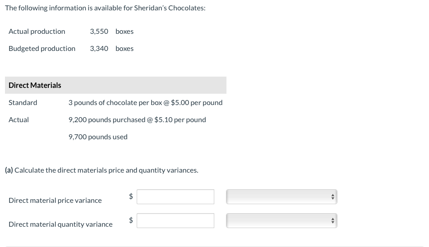This screenshot has width=429, height=247.
Task: Open the price variance favorable/unfavorable dropdown
Action: pos(281,197)
